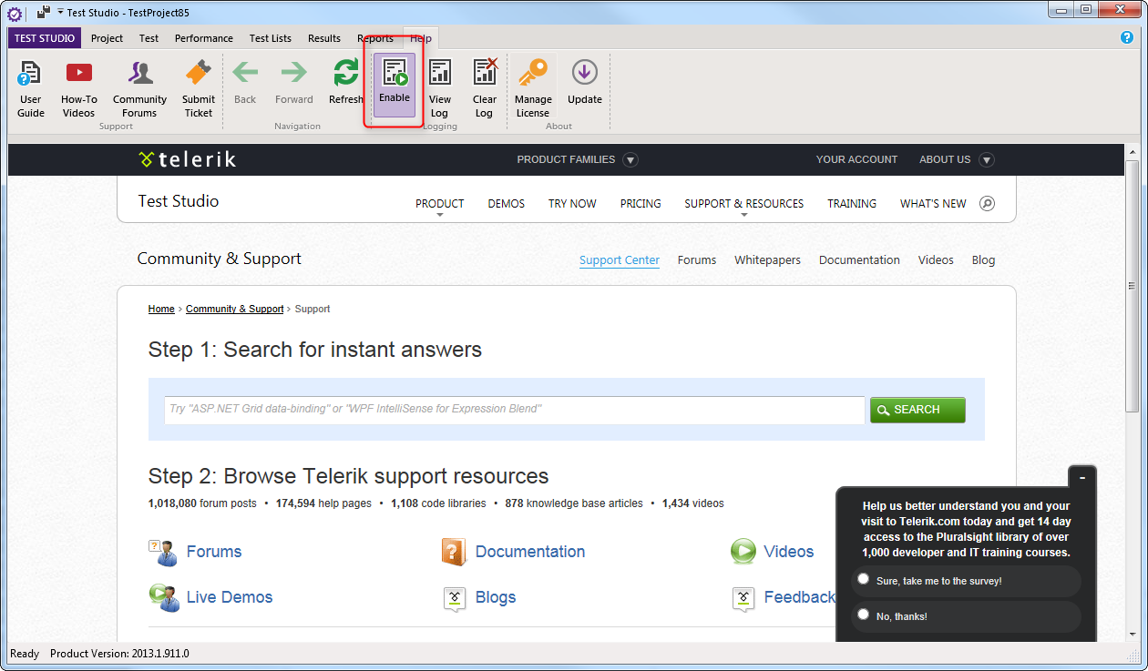Click the Feedback speech bubble icon
Viewport: 1148px width, 671px height.
pos(743,598)
